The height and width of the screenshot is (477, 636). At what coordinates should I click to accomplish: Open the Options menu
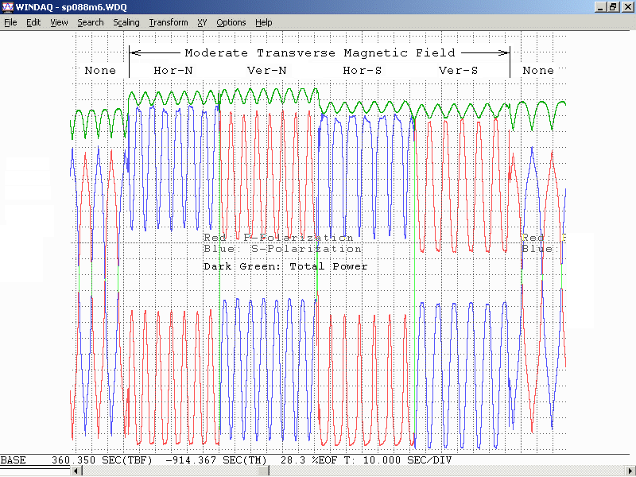[x=231, y=22]
